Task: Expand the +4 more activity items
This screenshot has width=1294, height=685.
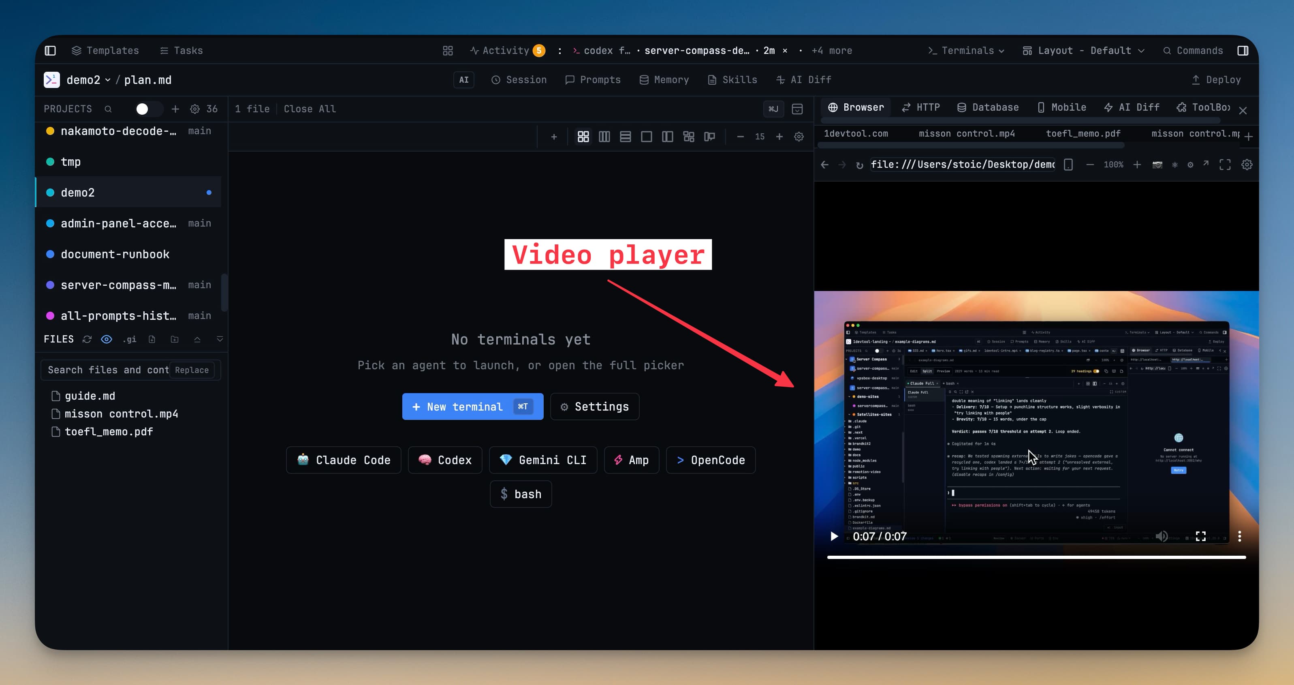Action: [832, 51]
